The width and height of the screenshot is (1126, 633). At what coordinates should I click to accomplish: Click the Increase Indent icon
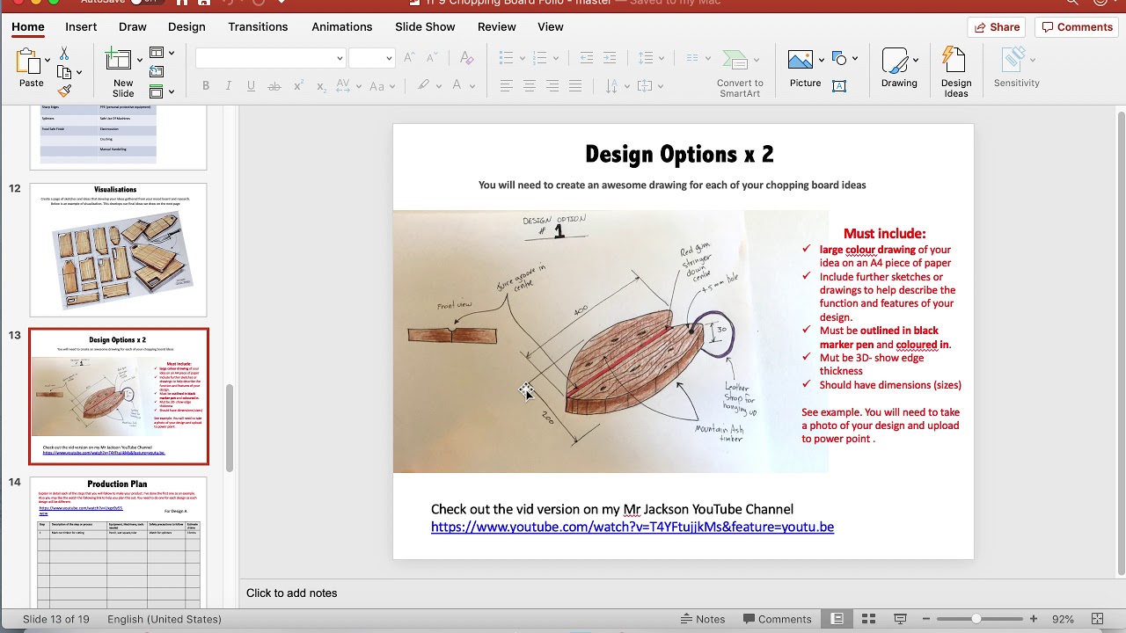(610, 58)
